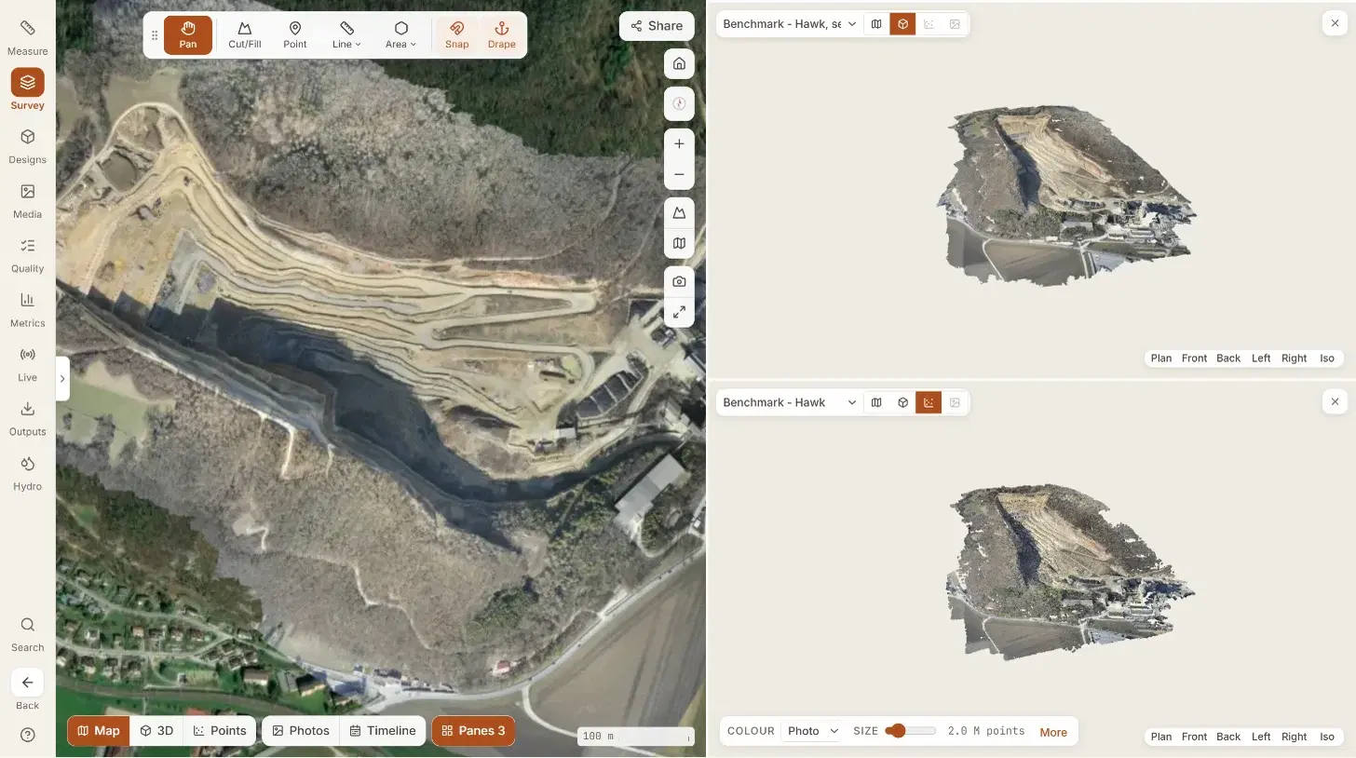
Task: Open the Measure section in the sidebar
Action: [x=27, y=37]
